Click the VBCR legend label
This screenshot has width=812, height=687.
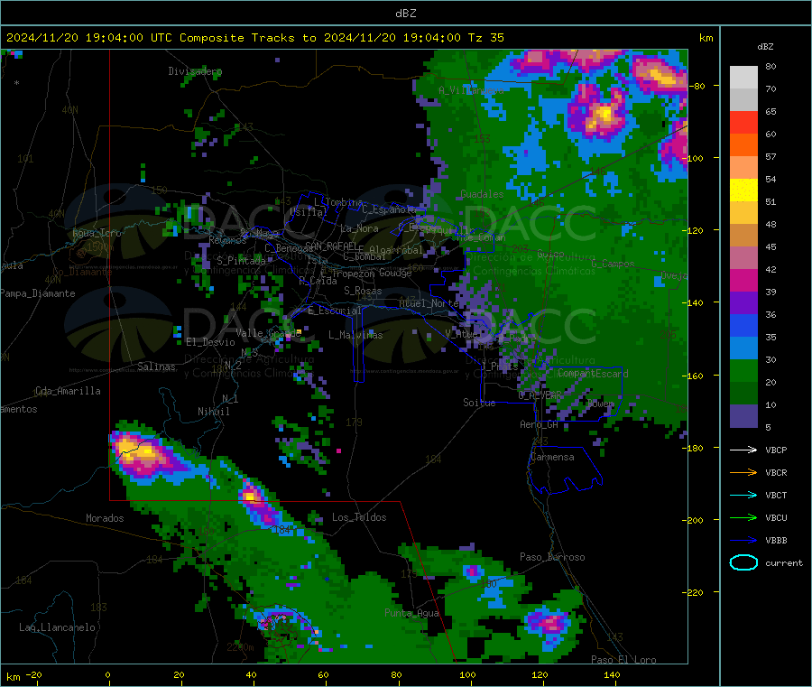[776, 472]
